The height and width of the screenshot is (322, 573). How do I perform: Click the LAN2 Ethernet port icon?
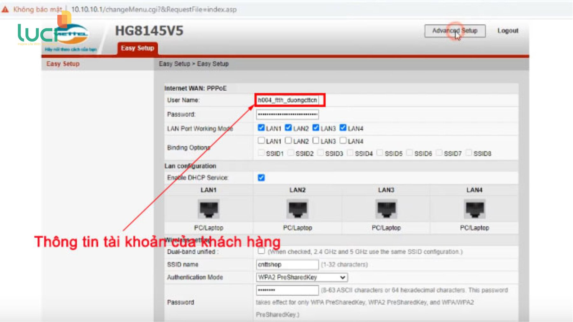[x=297, y=209]
